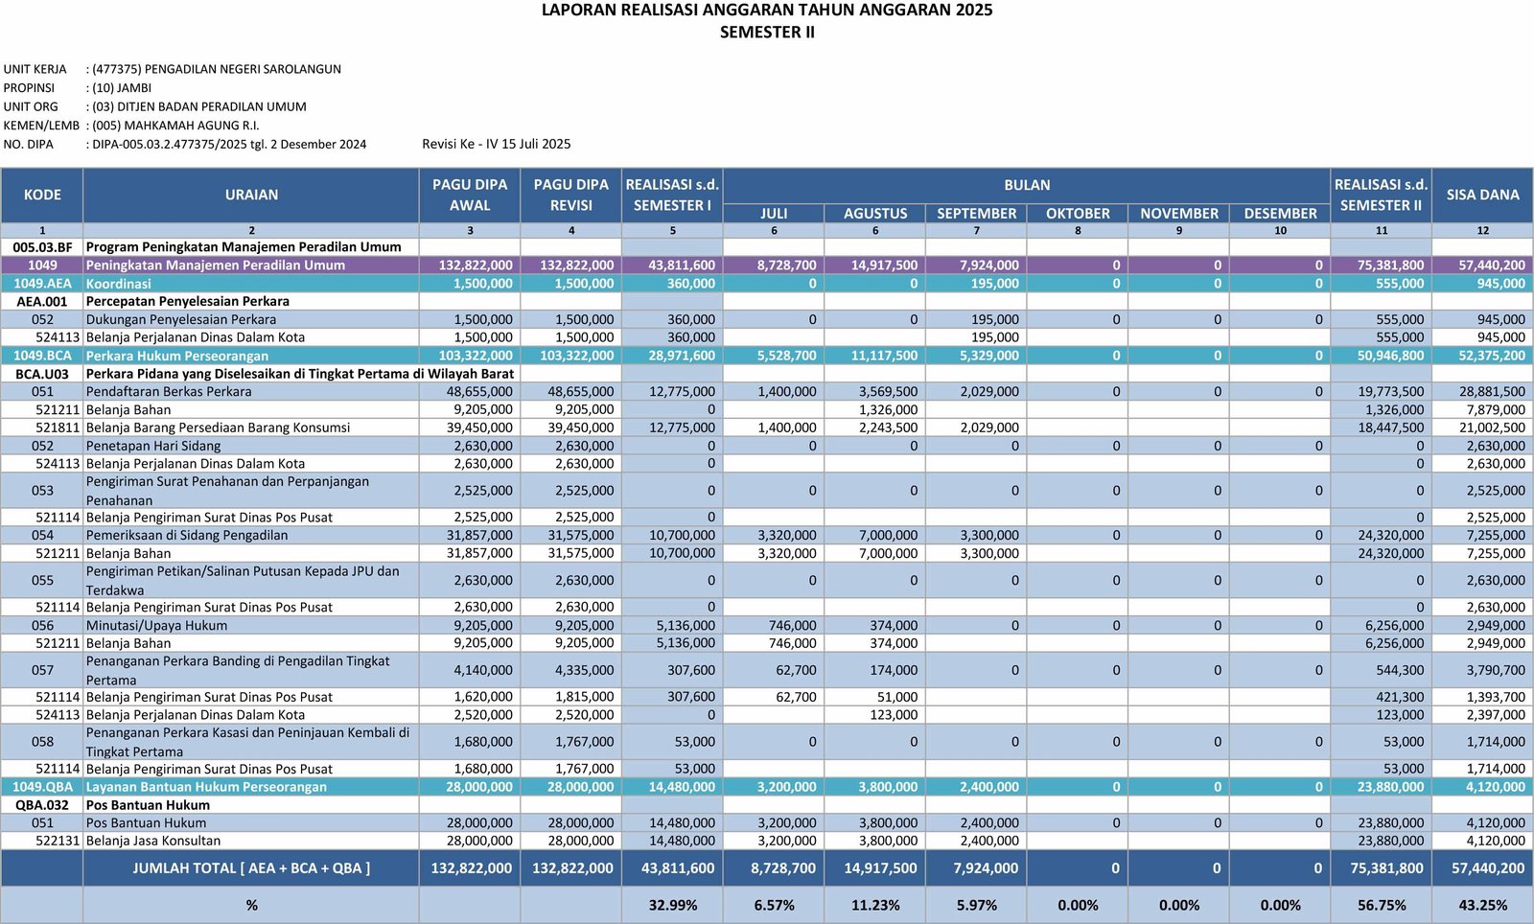Image resolution: width=1534 pixels, height=924 pixels.
Task: Select the Revisi Ke - IV 15 Juli 2025 text
Action: coord(497,144)
